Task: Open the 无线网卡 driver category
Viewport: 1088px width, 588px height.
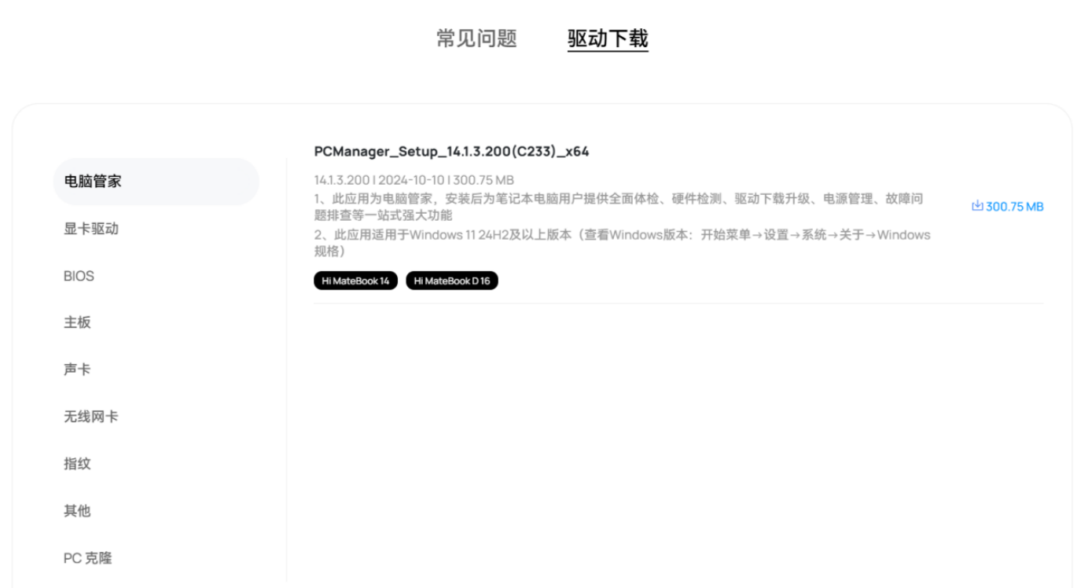Action: pyautogui.click(x=91, y=417)
